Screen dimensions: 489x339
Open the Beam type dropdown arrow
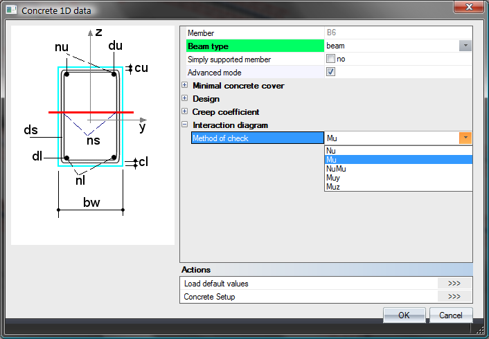pos(465,46)
